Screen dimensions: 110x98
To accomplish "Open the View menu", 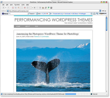I will tap(11, 5).
